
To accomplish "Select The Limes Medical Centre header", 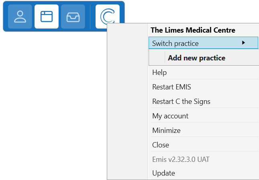I will tap(193, 30).
